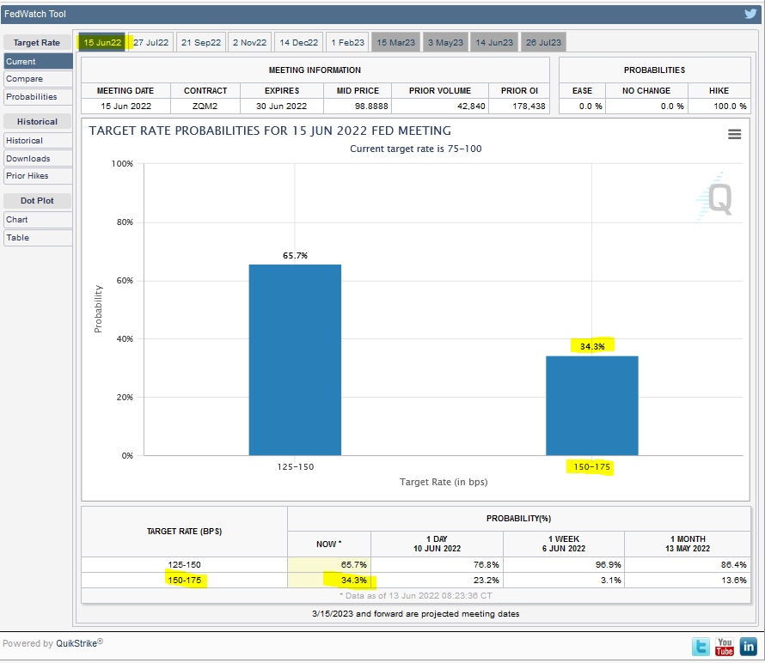
Task: Click the NO CHANGE column header
Action: coord(646,91)
